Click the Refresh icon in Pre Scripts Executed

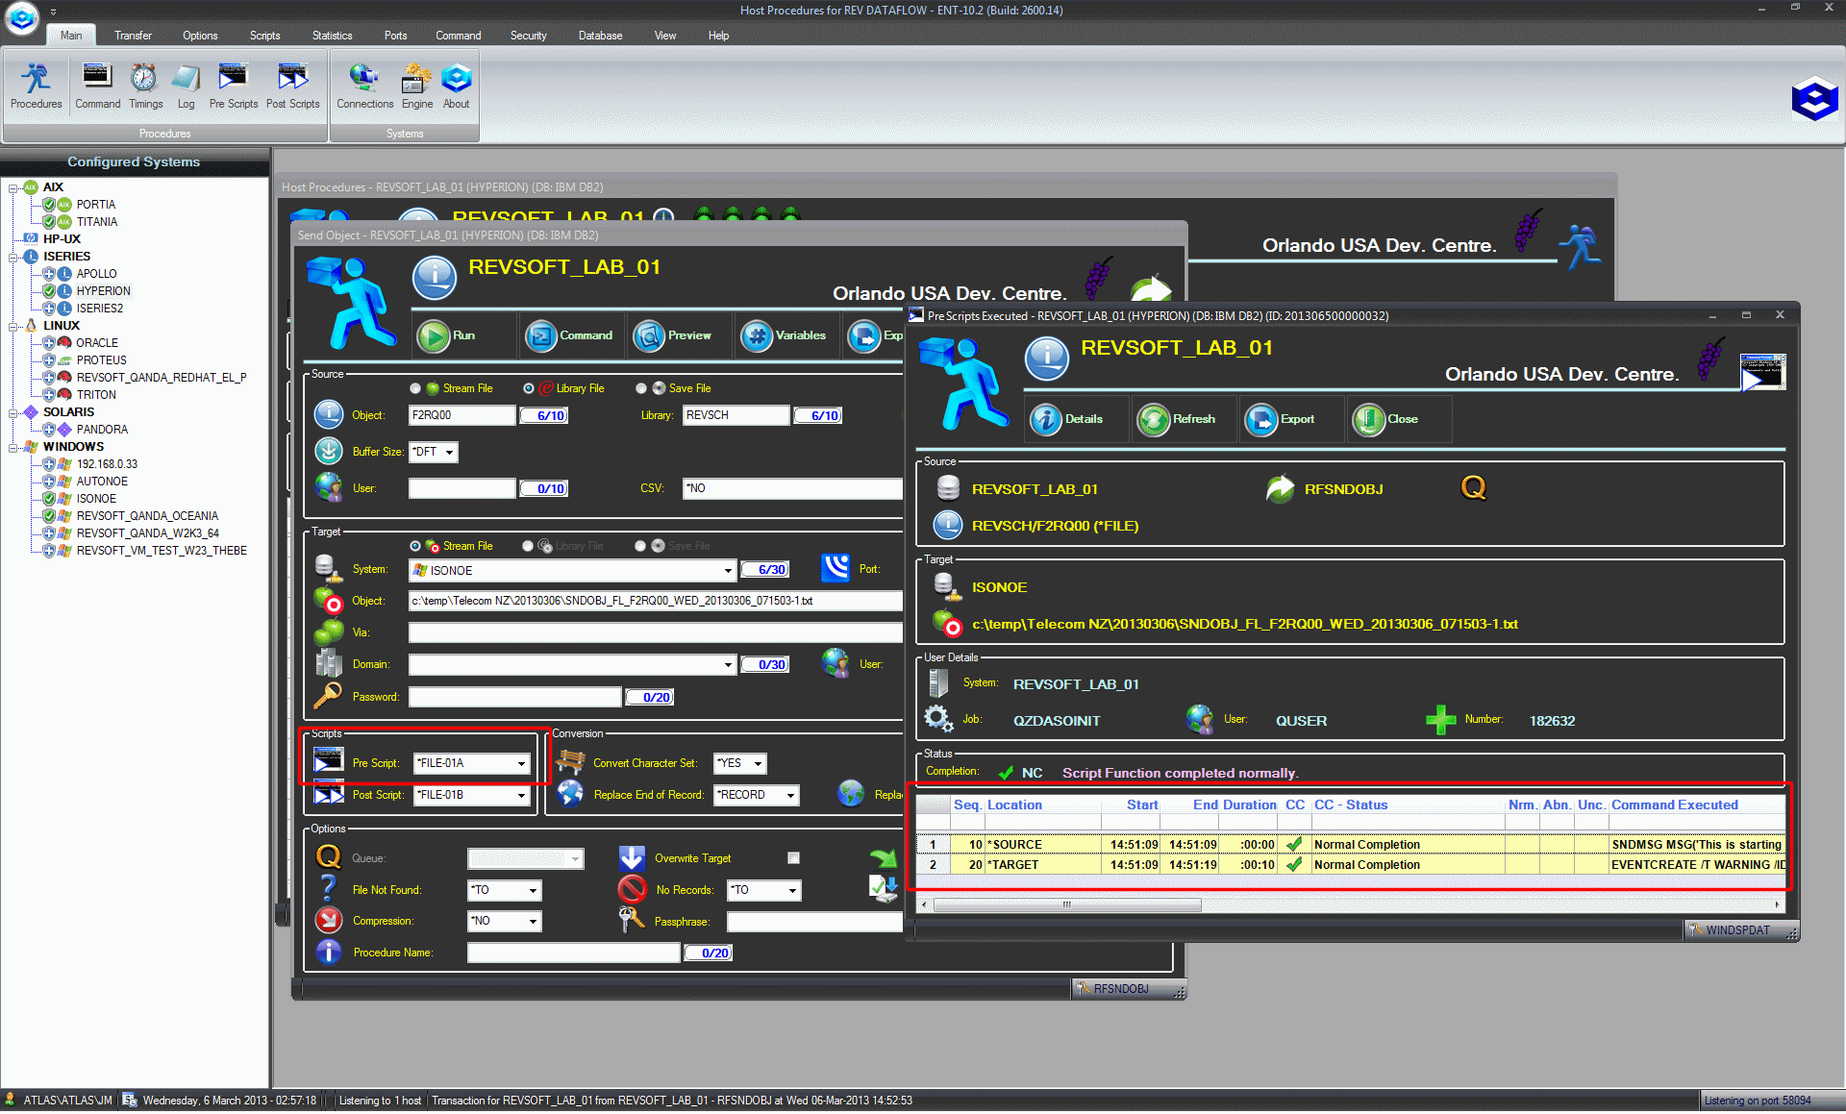pos(1154,419)
